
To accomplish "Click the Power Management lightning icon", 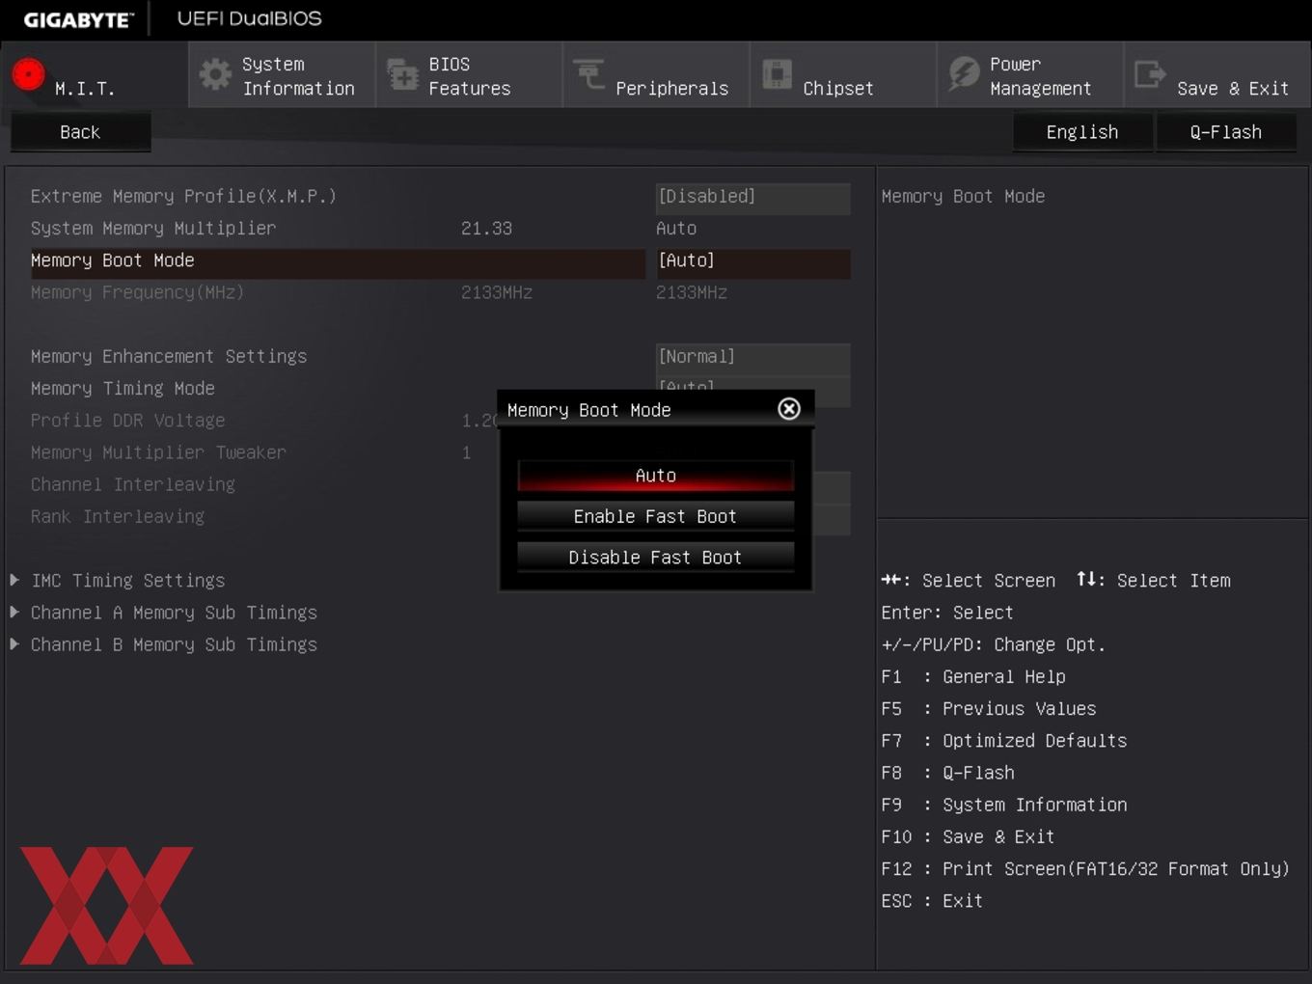I will [x=963, y=74].
